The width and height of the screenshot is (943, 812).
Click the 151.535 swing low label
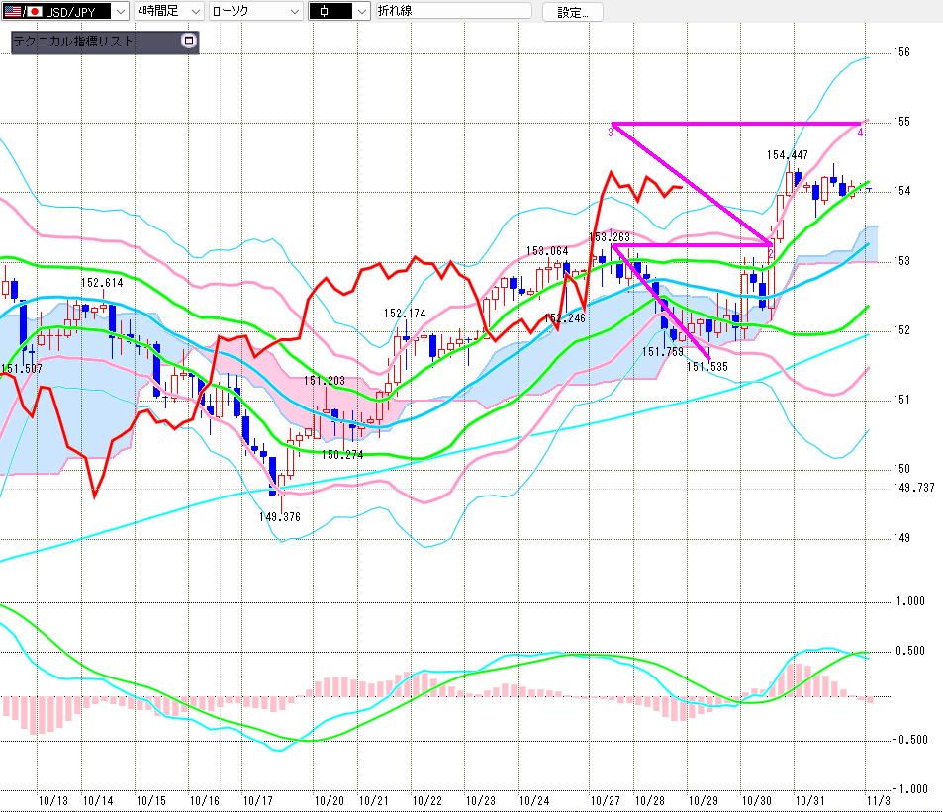pos(707,366)
